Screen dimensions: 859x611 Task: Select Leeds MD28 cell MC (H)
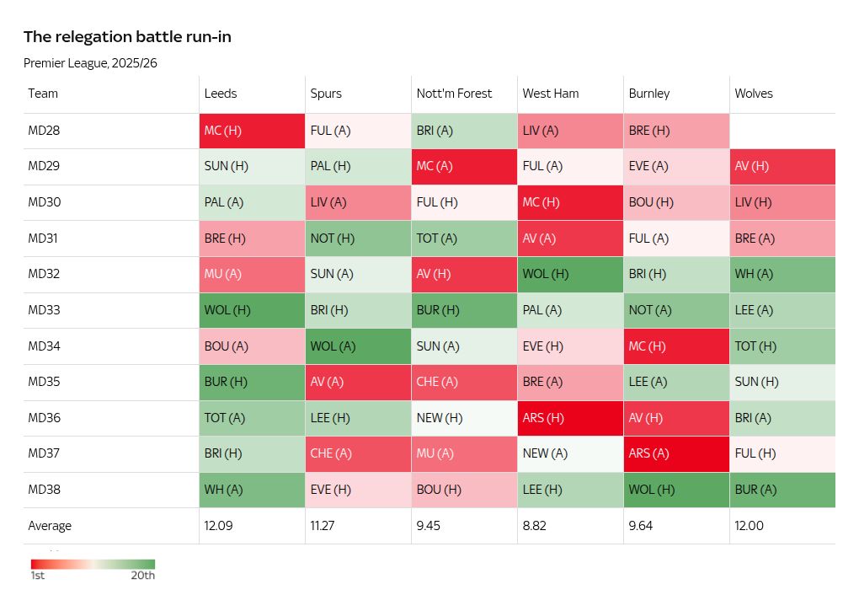(x=252, y=131)
